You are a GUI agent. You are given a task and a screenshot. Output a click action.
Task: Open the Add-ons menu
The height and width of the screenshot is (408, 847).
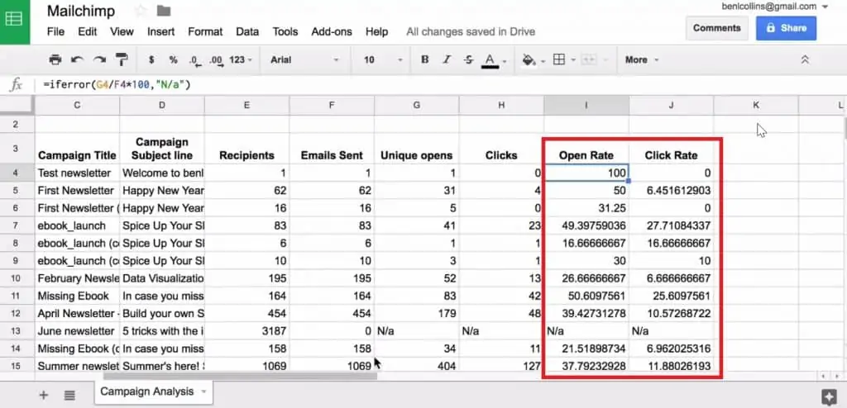(x=332, y=32)
